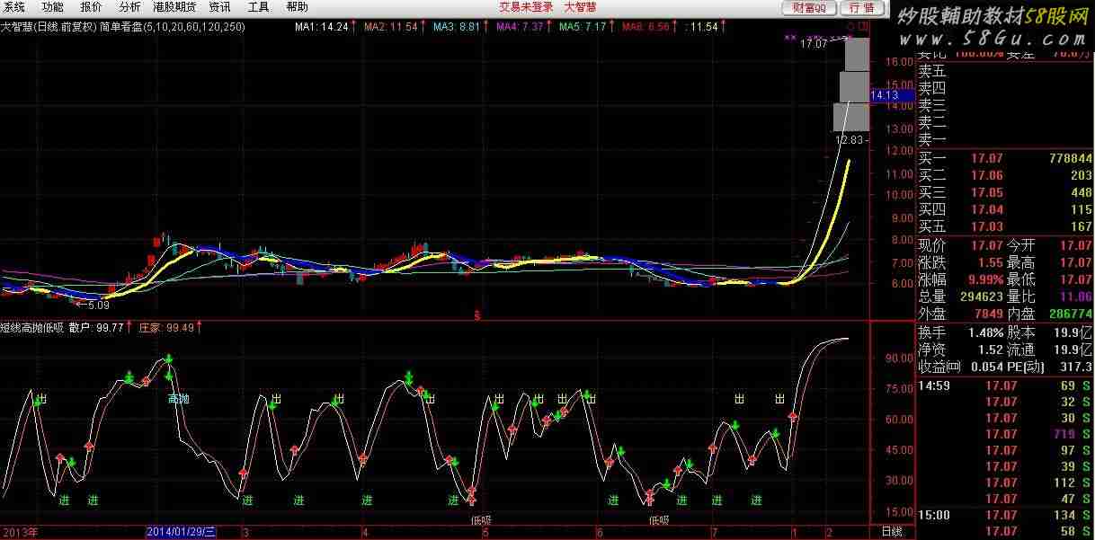Click the chart title 大智慧(日线,前复权)
This screenshot has width=1095, height=540.
(x=49, y=27)
